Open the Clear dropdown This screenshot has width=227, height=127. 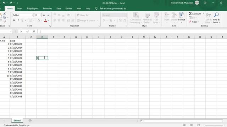point(194,22)
